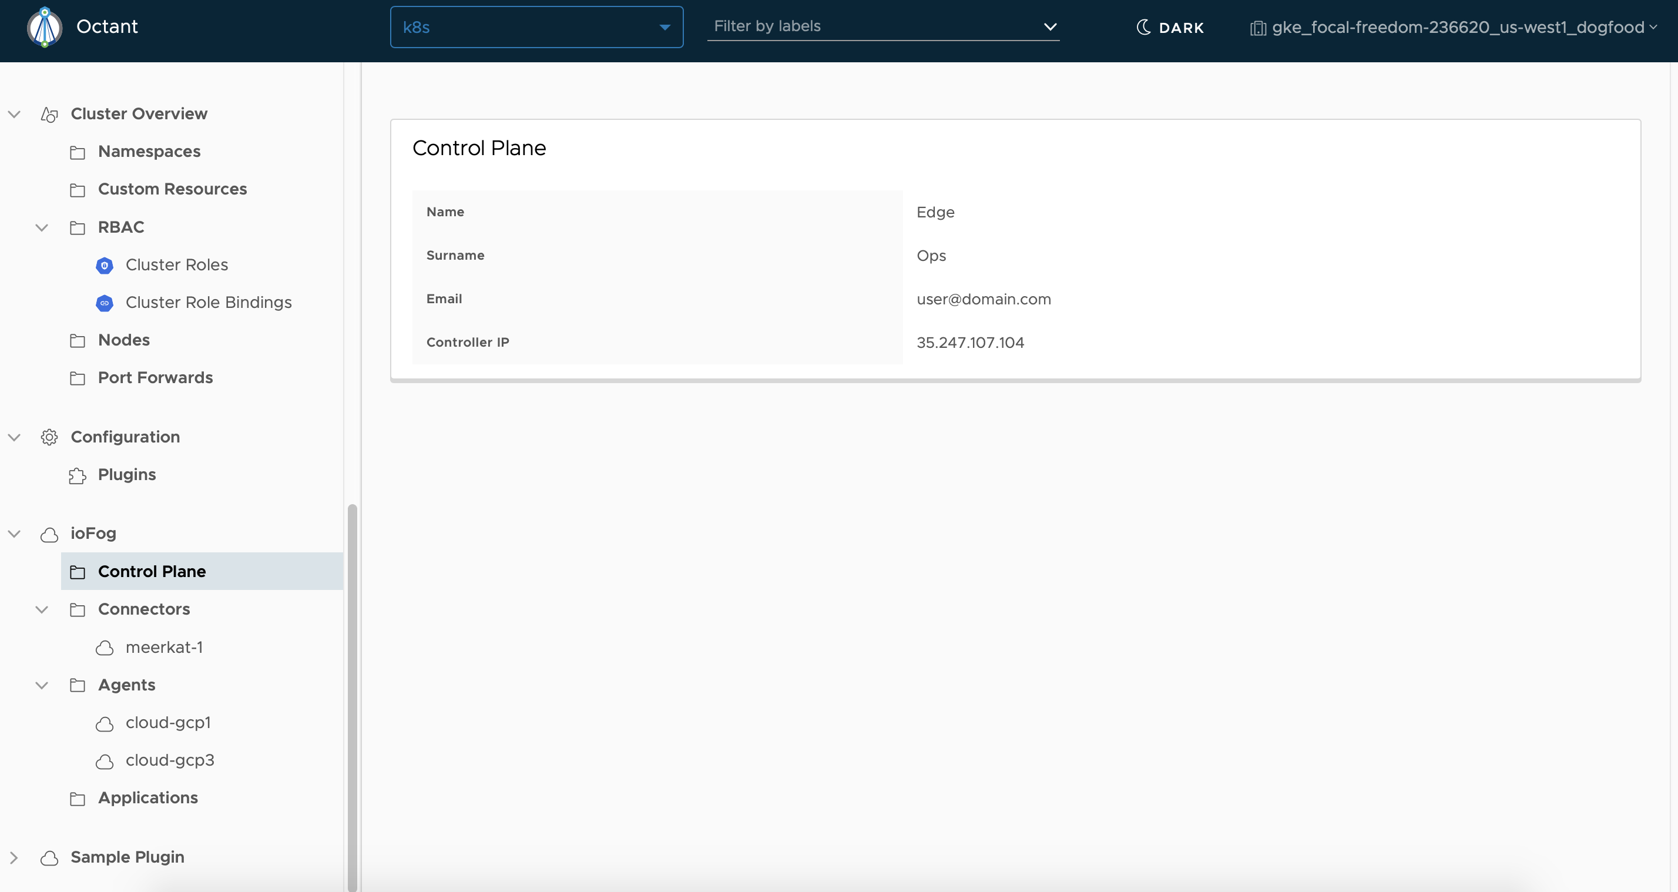Viewport: 1678px width, 892px height.
Task: Collapse the RBAC tree section
Action: (42, 227)
